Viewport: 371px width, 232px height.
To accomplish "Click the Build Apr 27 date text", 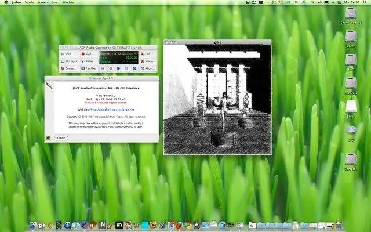I will click(106, 99).
